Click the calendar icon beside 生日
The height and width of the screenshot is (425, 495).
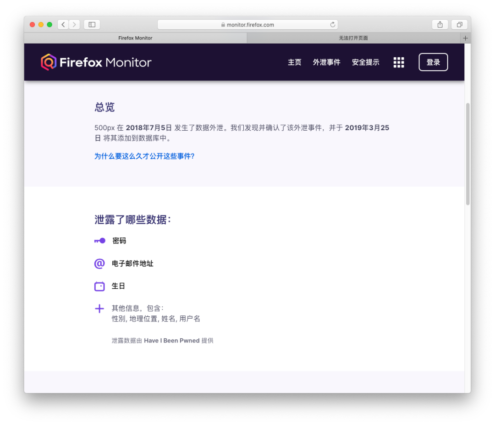tap(99, 286)
